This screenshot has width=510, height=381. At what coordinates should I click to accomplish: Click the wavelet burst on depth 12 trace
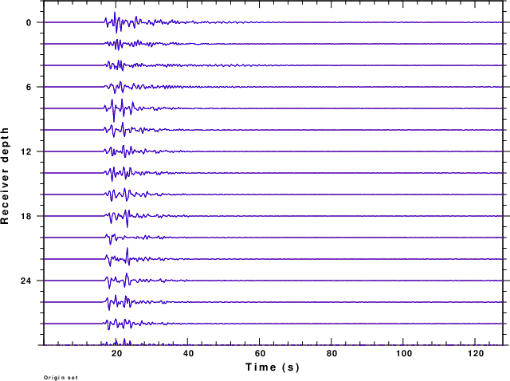click(124, 151)
